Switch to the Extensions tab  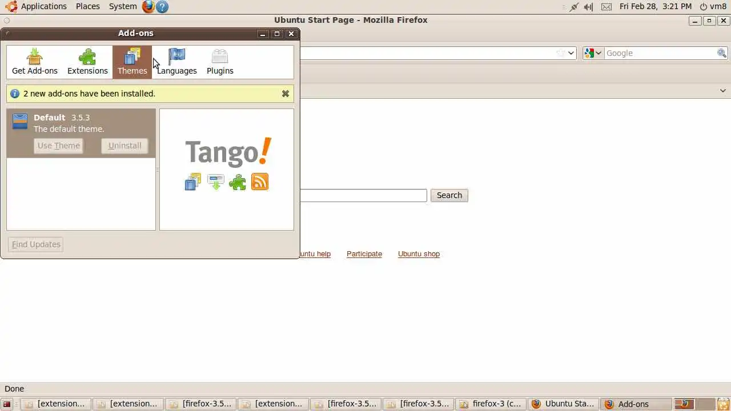87,62
